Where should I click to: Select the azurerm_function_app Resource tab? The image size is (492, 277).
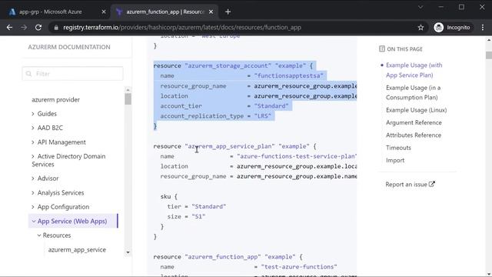tap(165, 12)
